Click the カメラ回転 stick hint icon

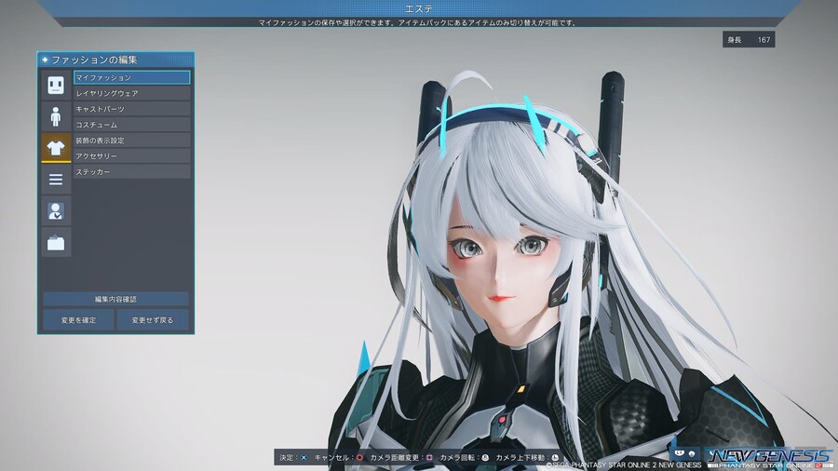[x=485, y=458]
